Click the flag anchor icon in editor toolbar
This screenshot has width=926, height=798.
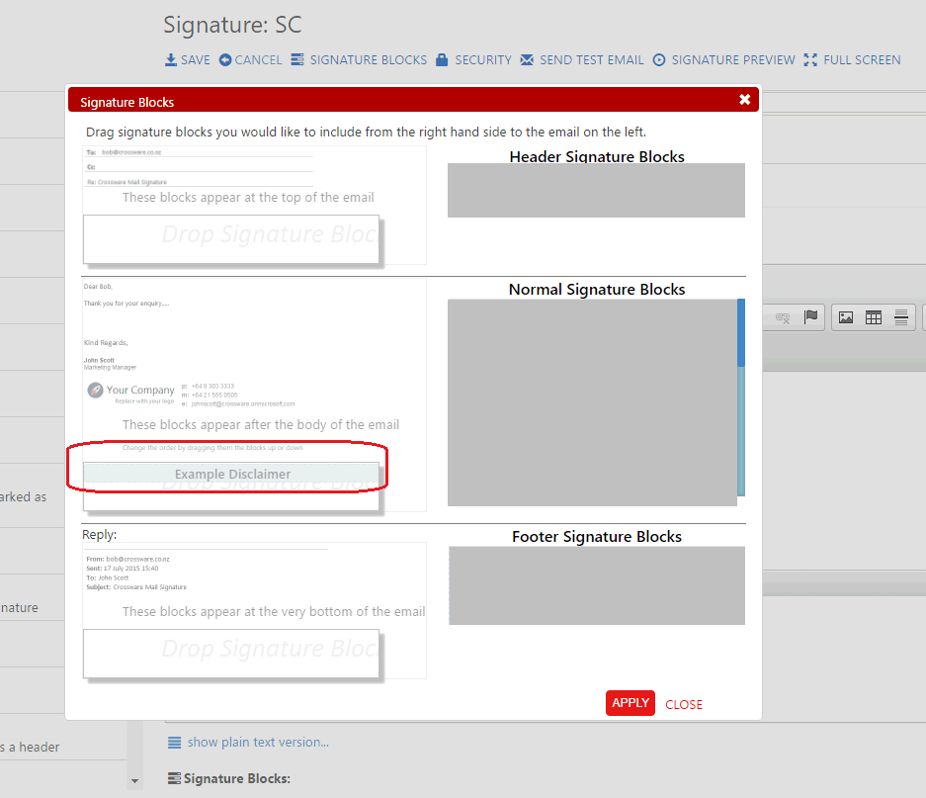click(810, 316)
